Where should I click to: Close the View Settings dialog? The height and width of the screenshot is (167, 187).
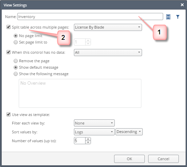(182, 5)
